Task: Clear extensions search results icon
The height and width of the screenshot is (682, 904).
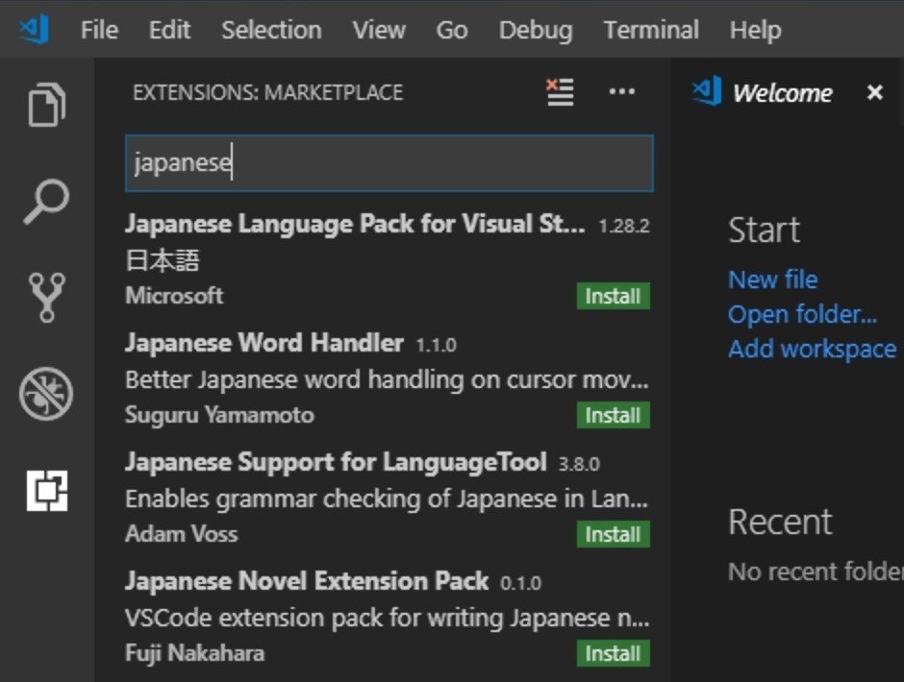Action: [560, 92]
